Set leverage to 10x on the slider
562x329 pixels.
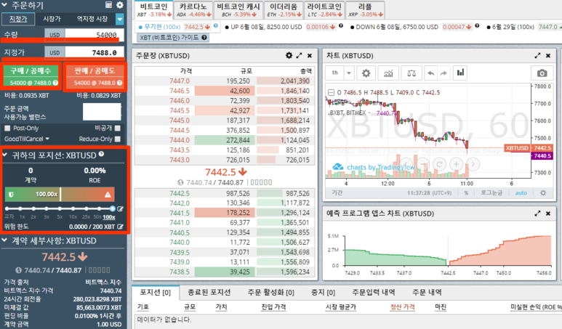click(x=73, y=208)
